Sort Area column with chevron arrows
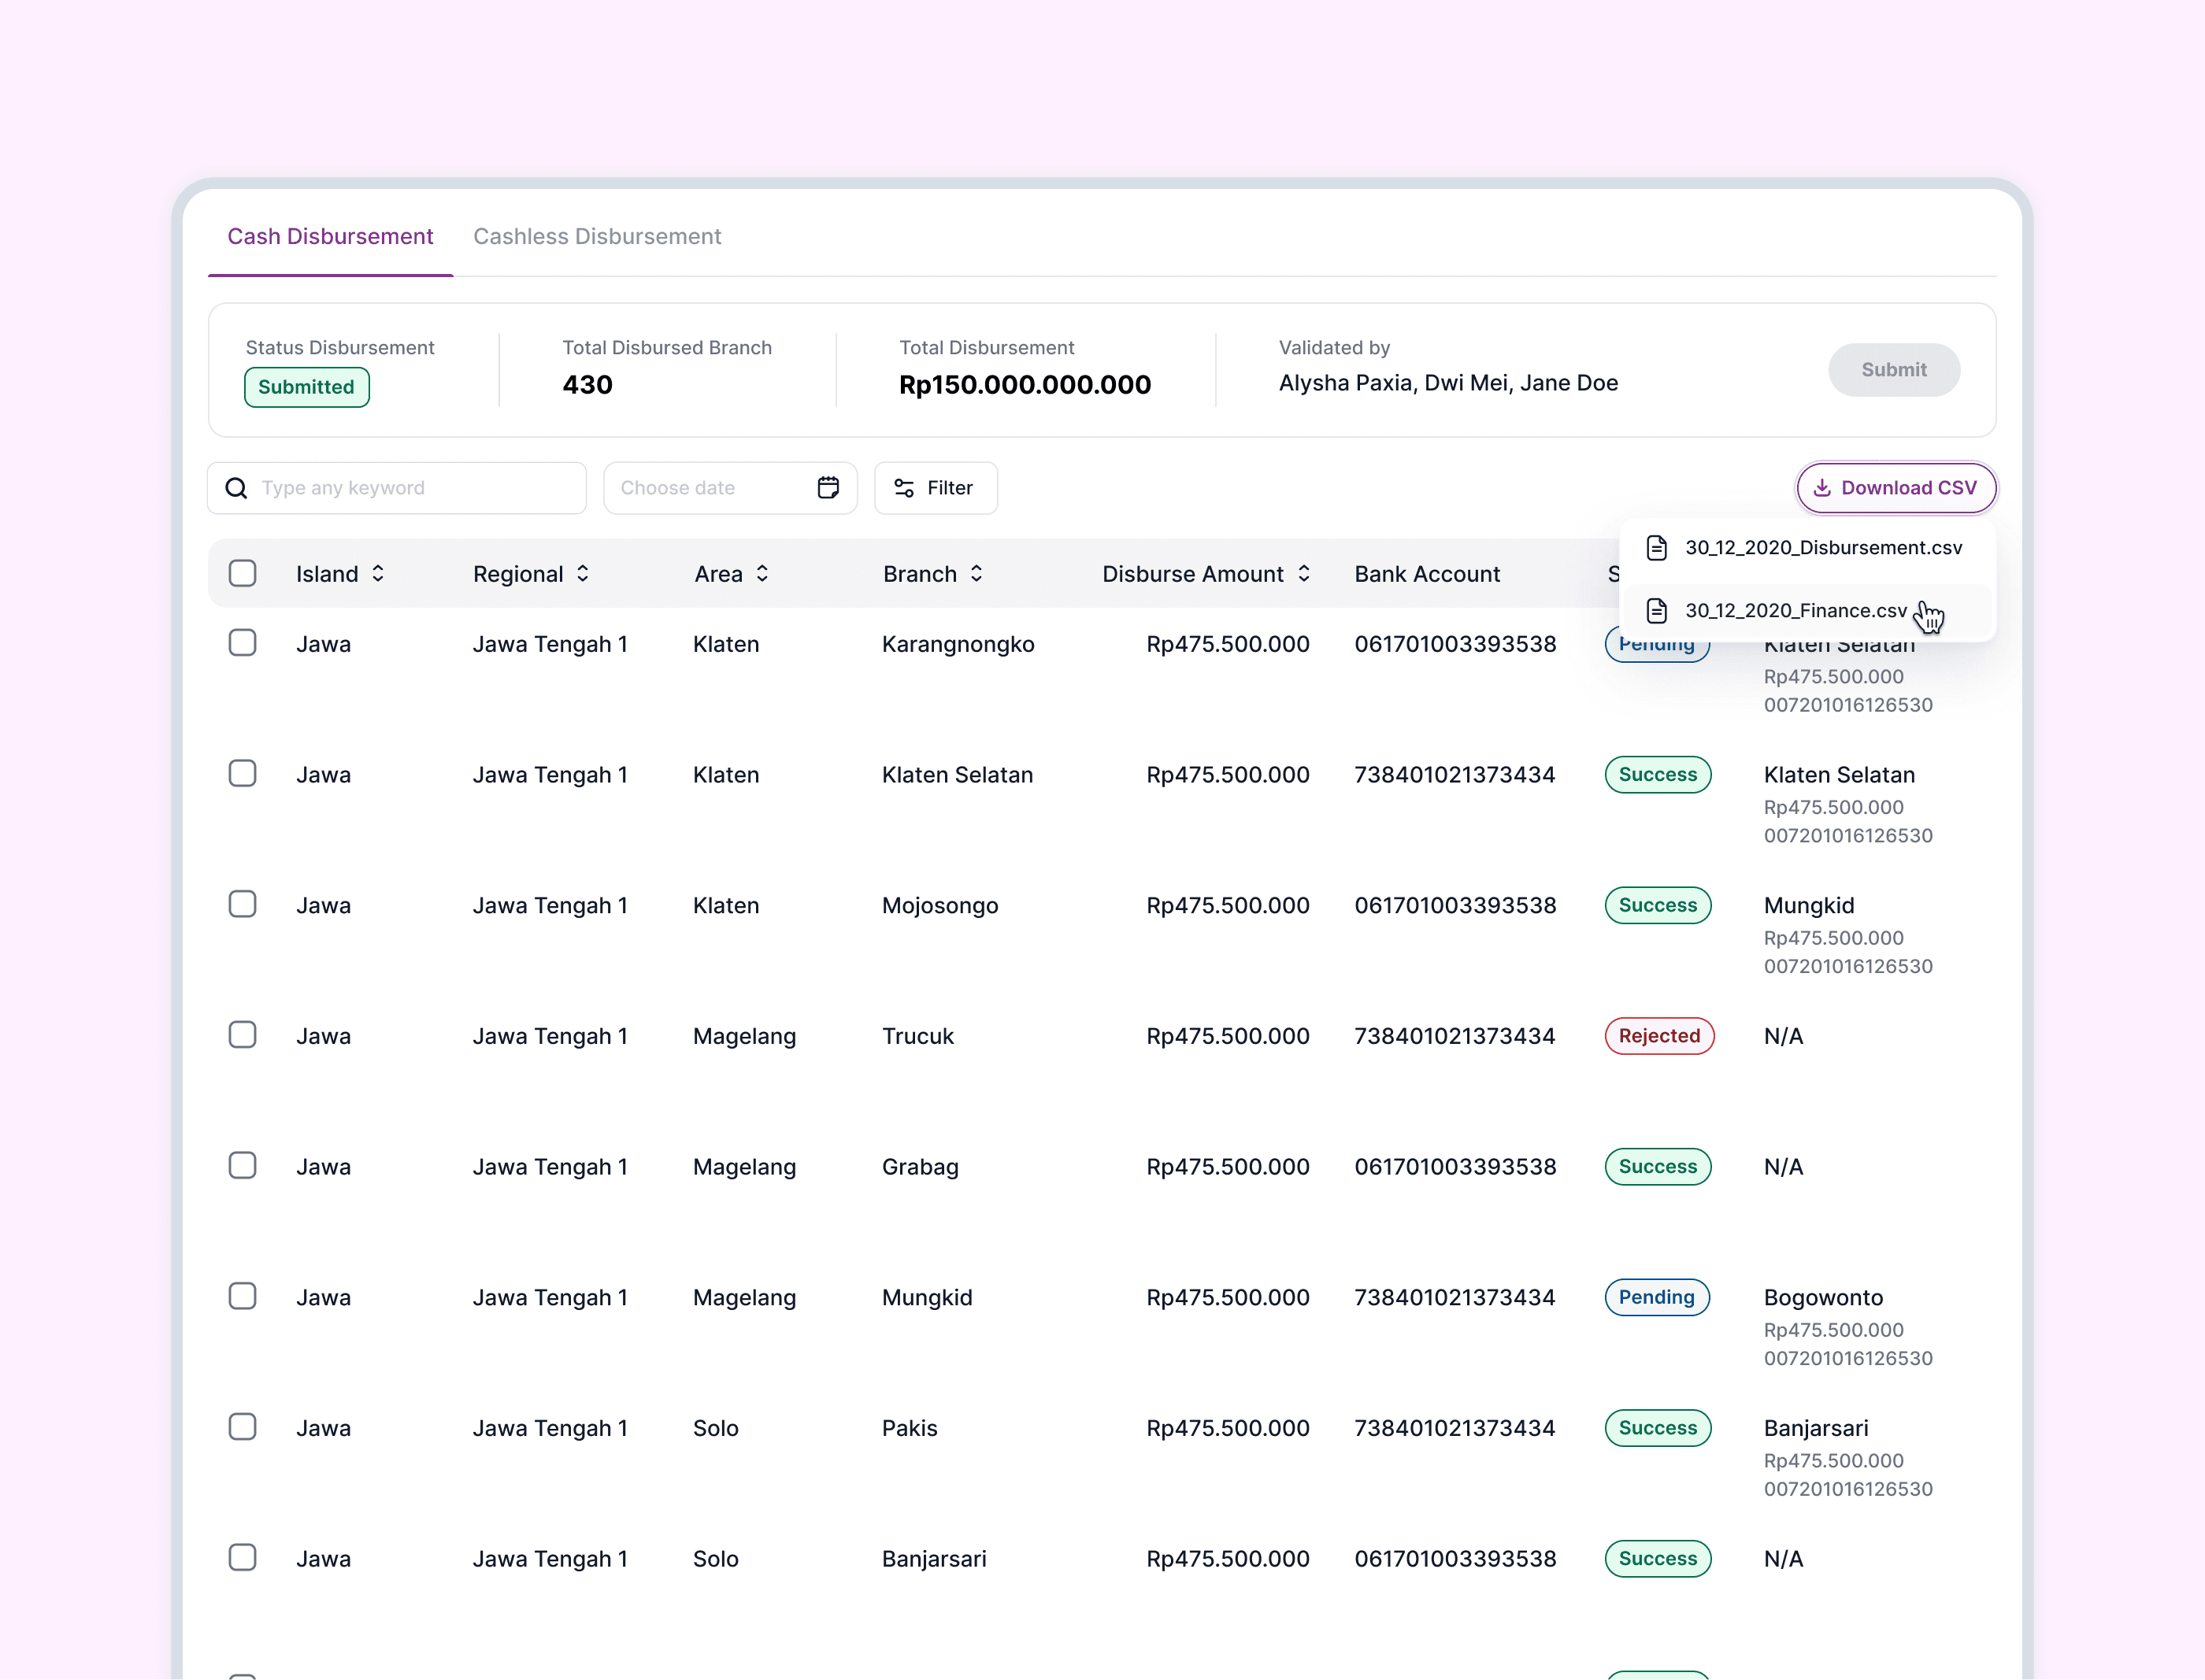The image size is (2205, 1680). [x=762, y=574]
